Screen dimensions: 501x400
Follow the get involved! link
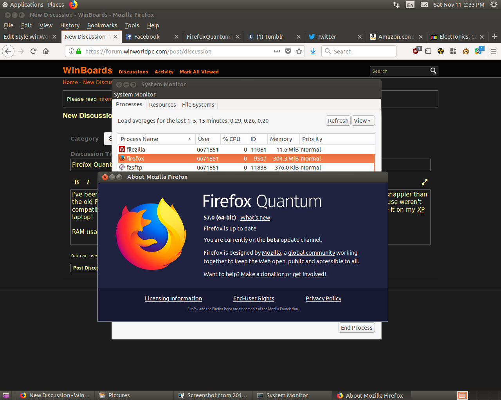point(309,274)
